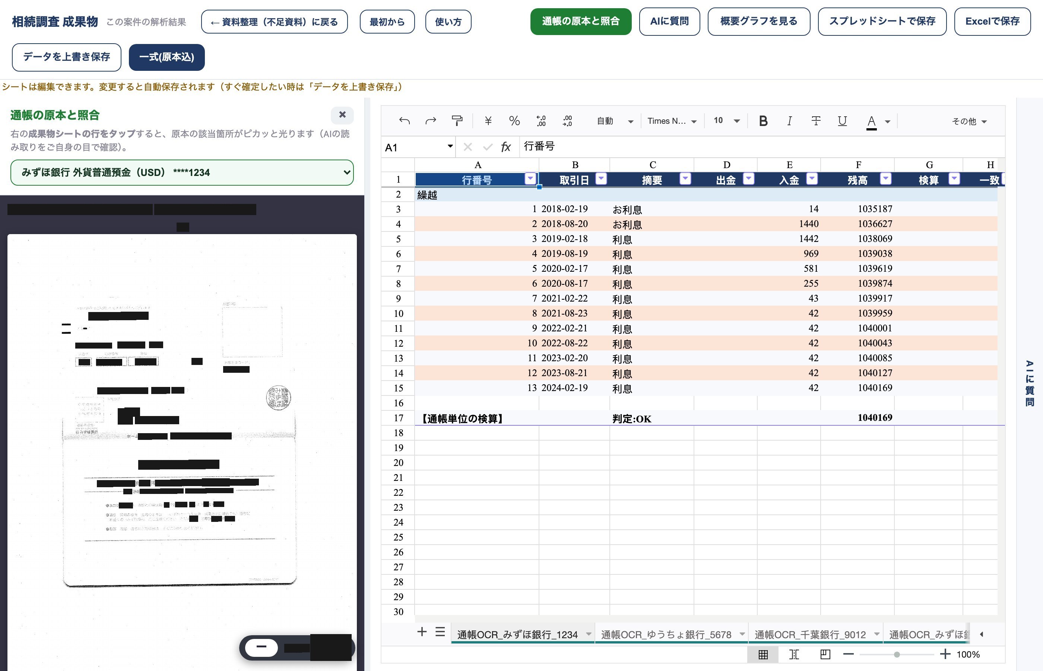This screenshot has height=671, width=1043.
Task: Close the 通帳の原本と照合 panel
Action: (342, 114)
